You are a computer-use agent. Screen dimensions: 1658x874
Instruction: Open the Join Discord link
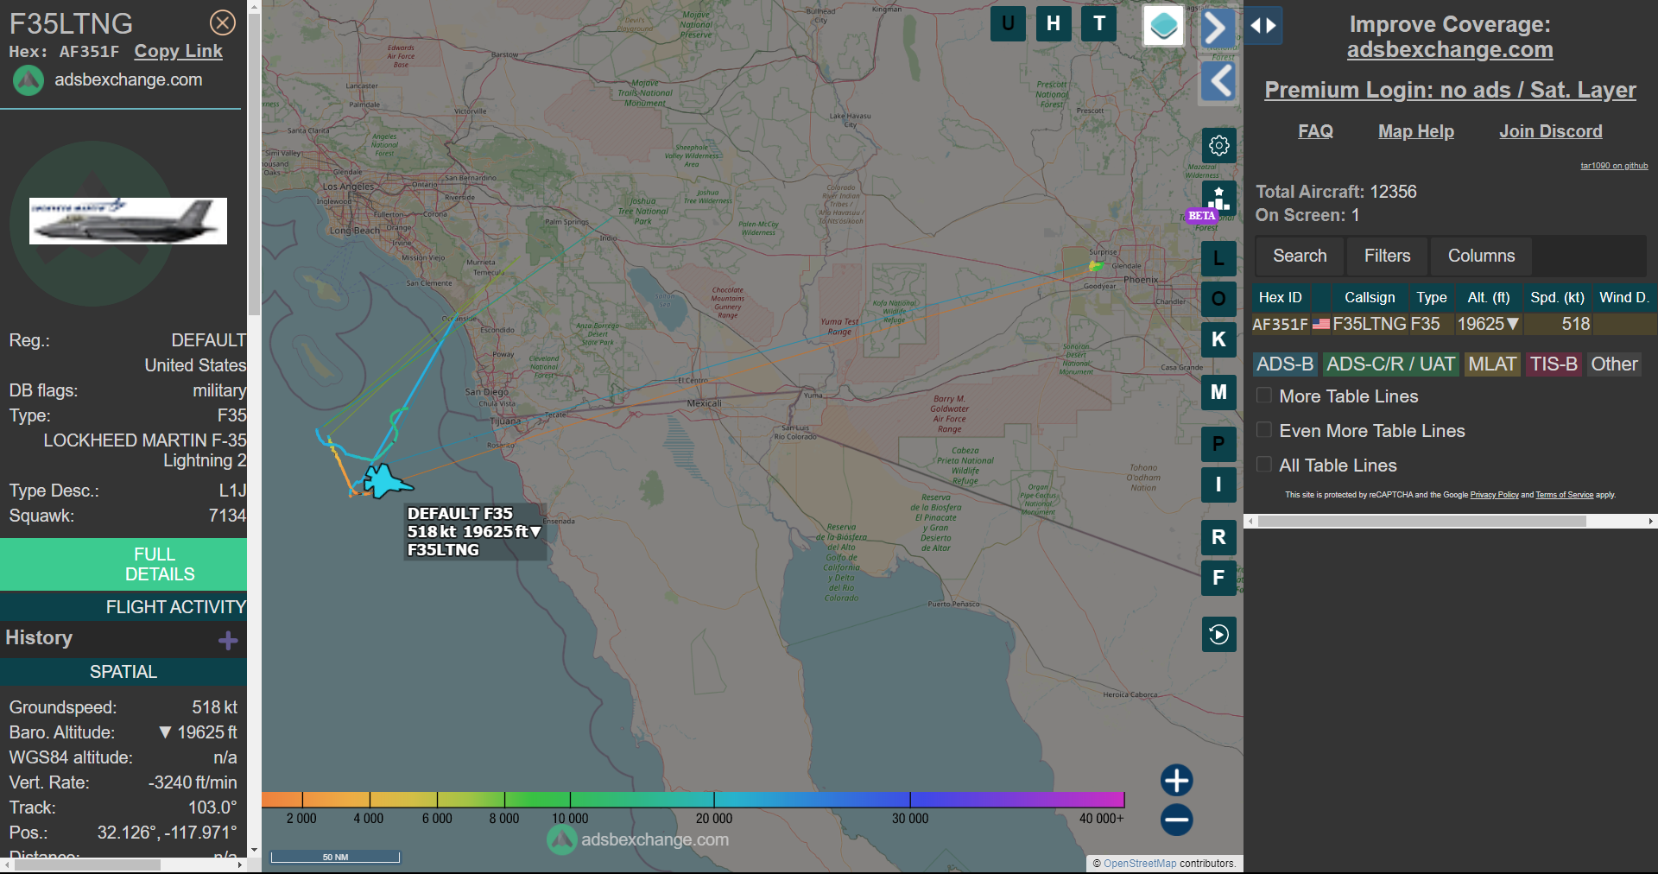[1550, 131]
